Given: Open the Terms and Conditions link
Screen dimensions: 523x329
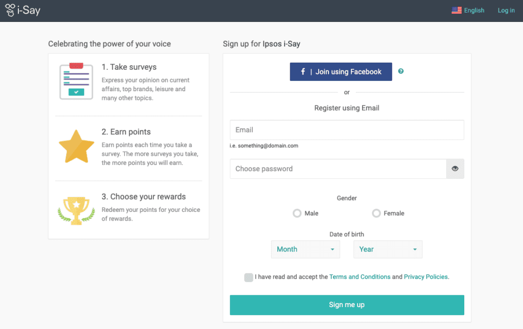Looking at the screenshot, I should point(360,277).
